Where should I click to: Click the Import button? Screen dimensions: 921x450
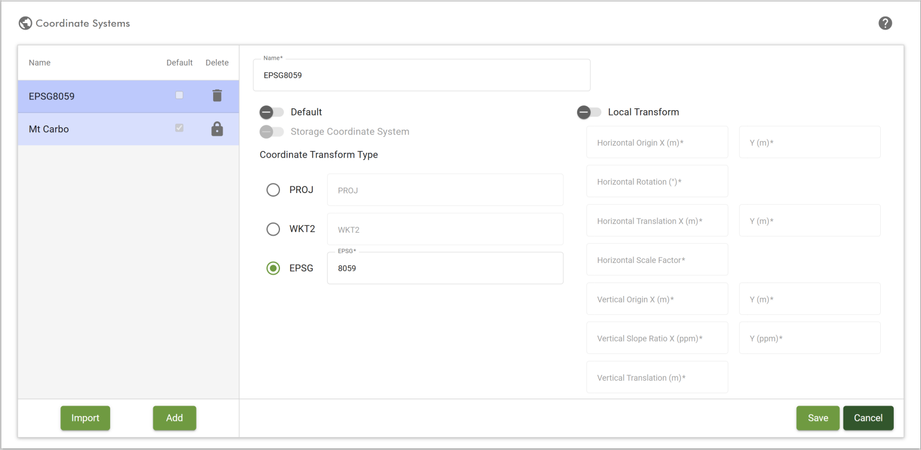pos(85,418)
